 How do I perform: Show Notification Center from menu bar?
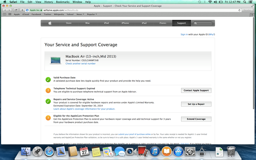(250, 2)
